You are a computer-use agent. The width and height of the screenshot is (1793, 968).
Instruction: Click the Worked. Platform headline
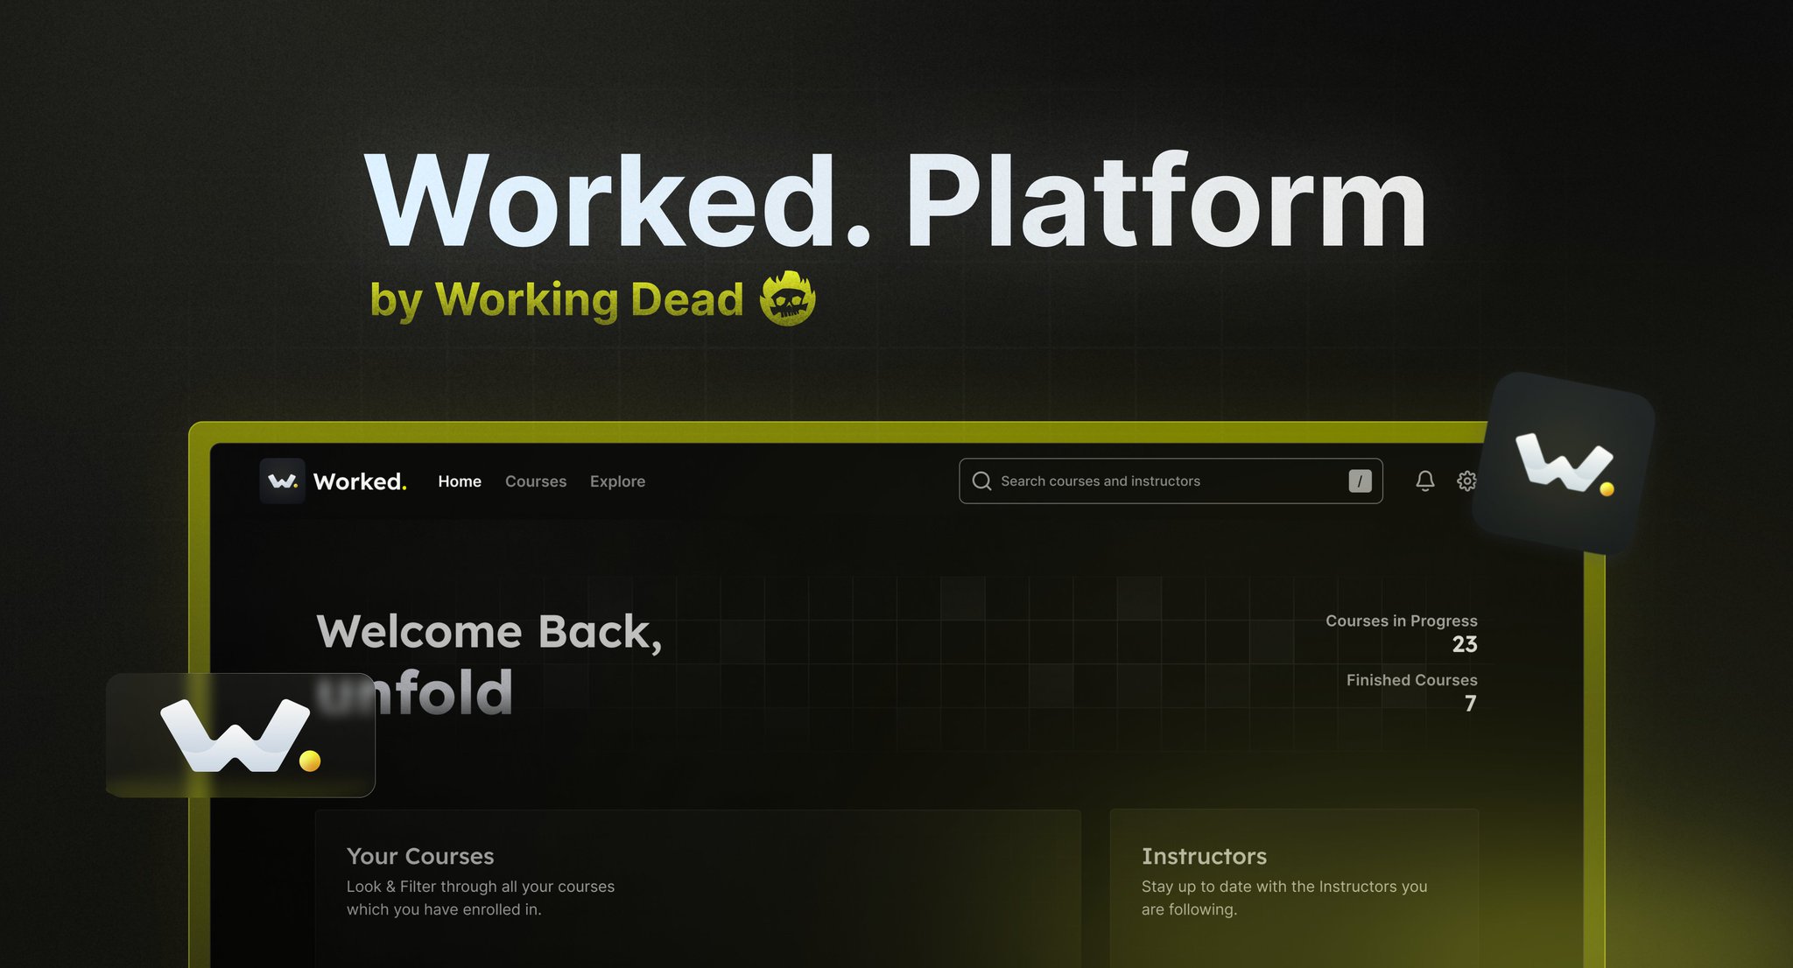coord(896,203)
